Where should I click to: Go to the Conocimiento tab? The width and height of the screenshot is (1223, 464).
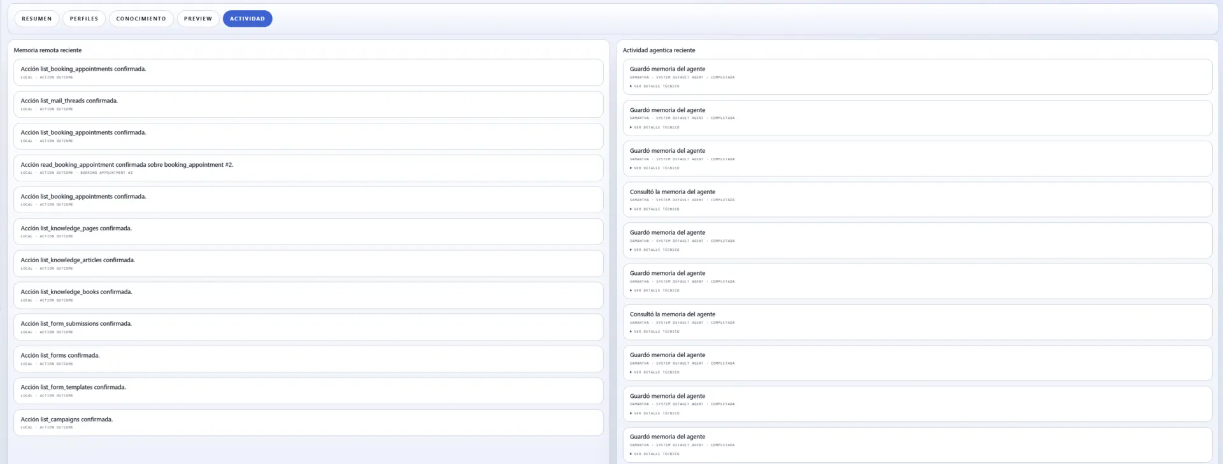click(x=141, y=19)
